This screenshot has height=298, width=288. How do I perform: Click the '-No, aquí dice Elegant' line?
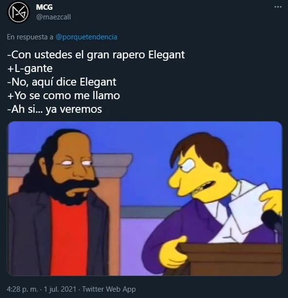click(x=62, y=82)
